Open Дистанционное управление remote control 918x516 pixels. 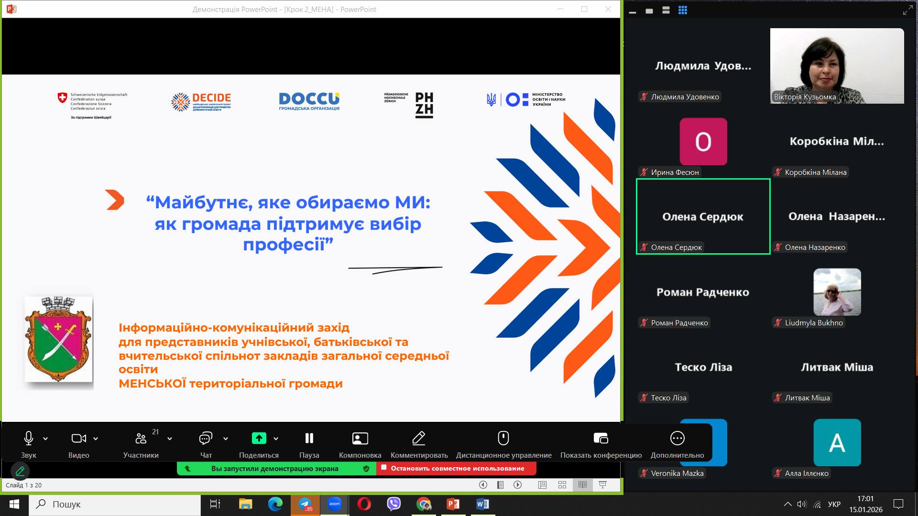click(503, 438)
